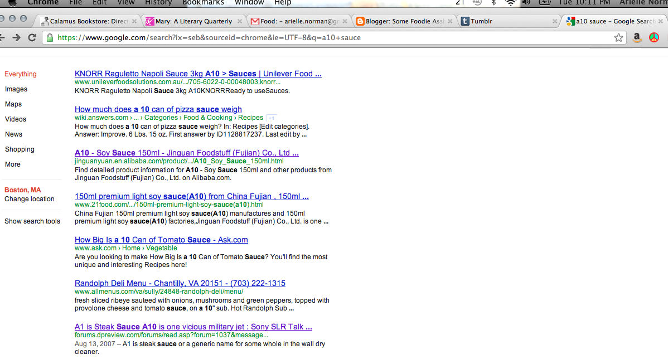Click the battery charging icon

(544, 2)
